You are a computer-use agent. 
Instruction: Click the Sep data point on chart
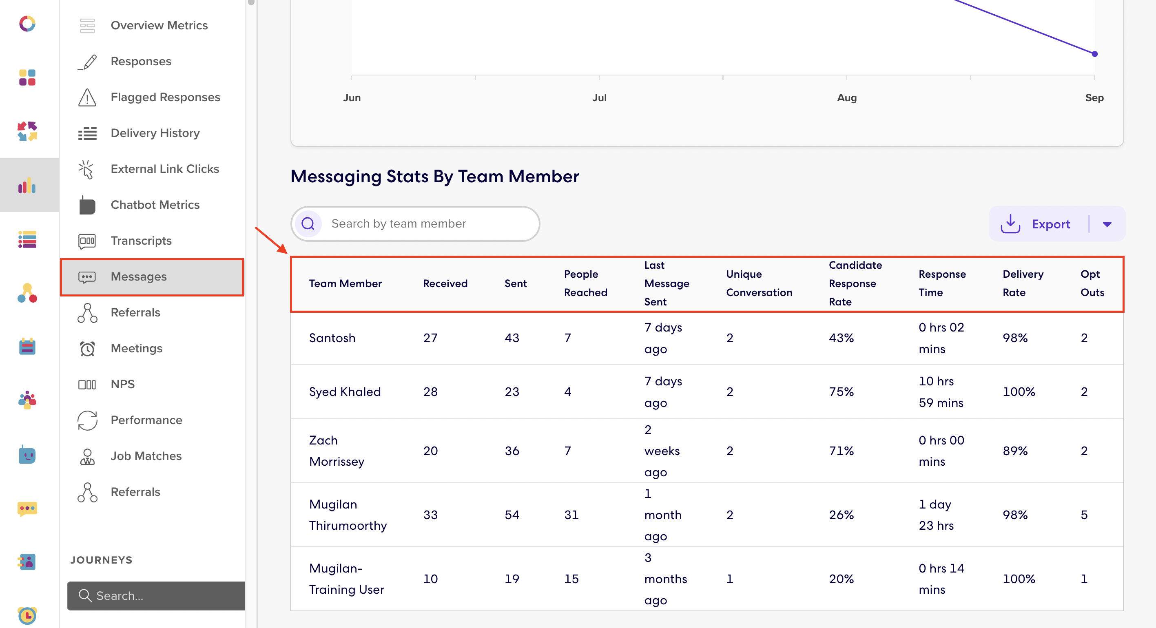tap(1094, 54)
